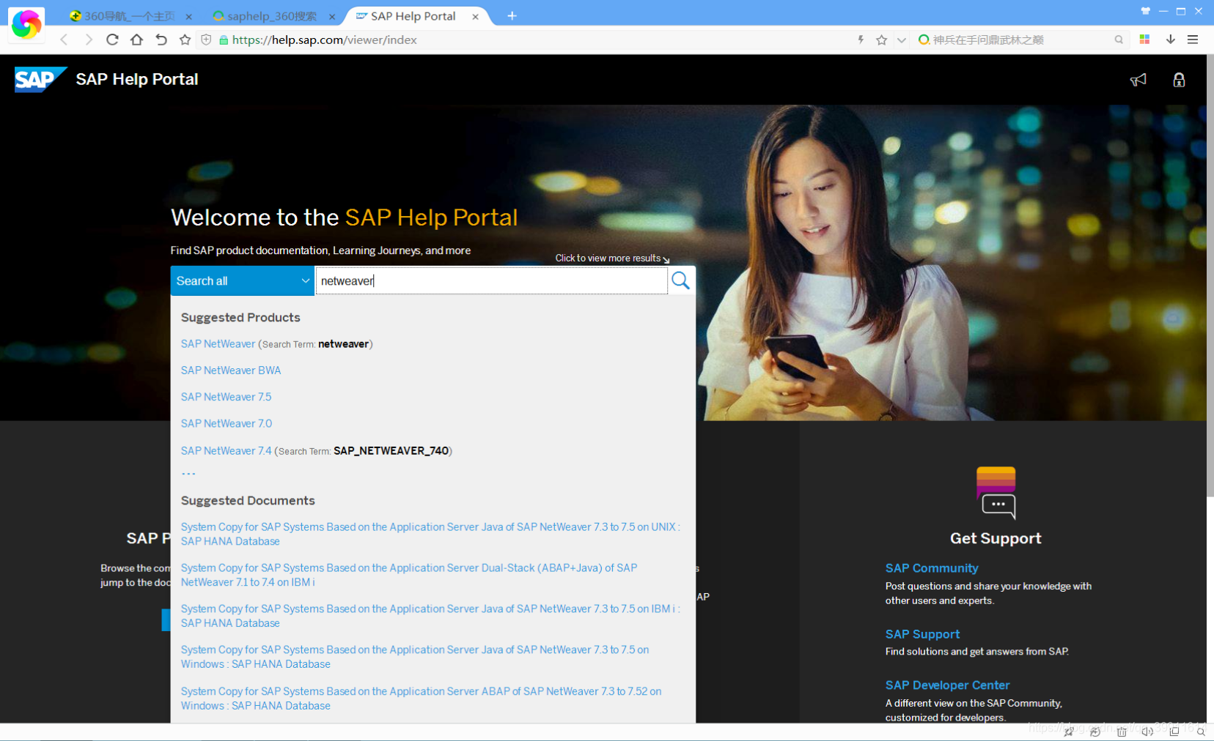Click the browser search box field
The height and width of the screenshot is (741, 1214).
click(1021, 40)
